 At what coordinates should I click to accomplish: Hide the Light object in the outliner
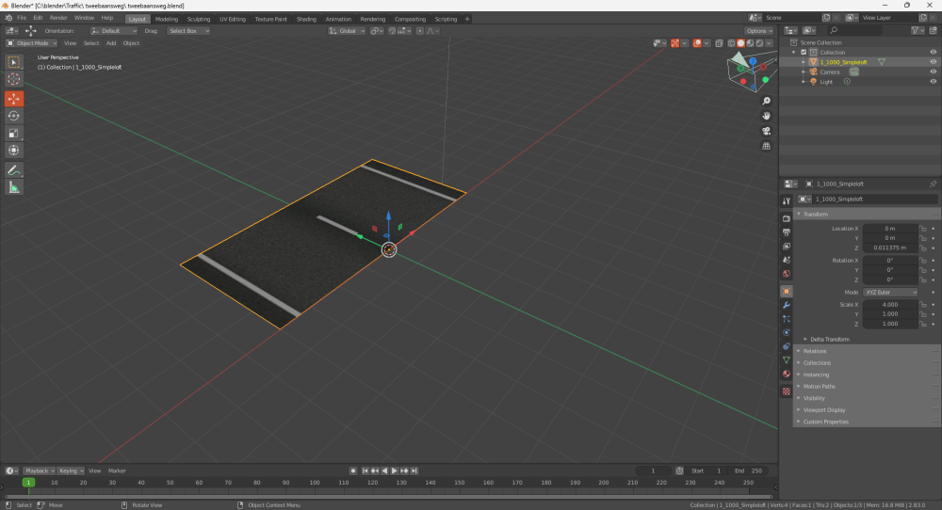(x=934, y=82)
